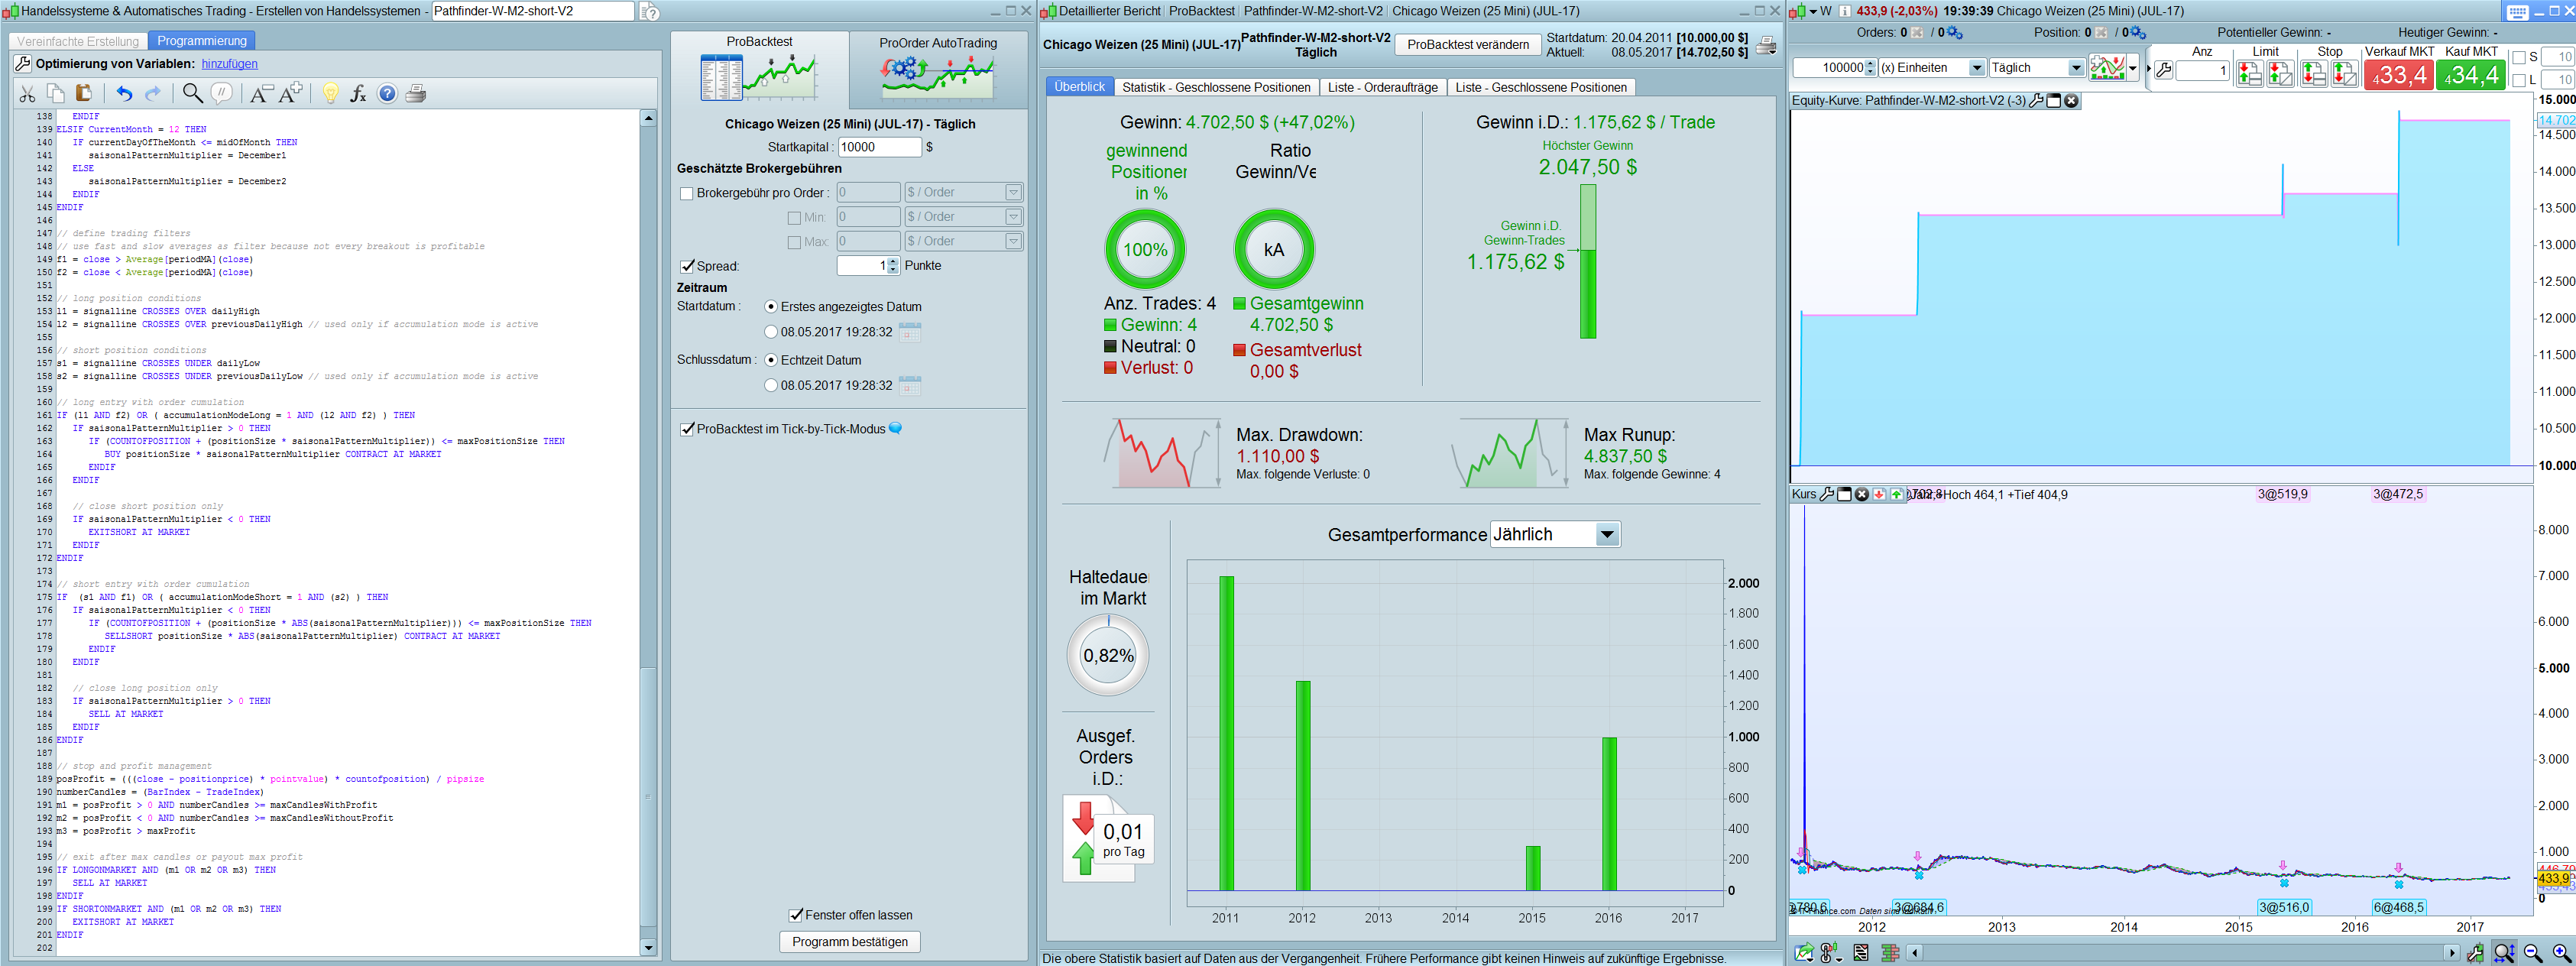Expand the (x) Einheiten dropdown
Image resolution: width=2576 pixels, height=966 pixels.
pyautogui.click(x=1976, y=68)
